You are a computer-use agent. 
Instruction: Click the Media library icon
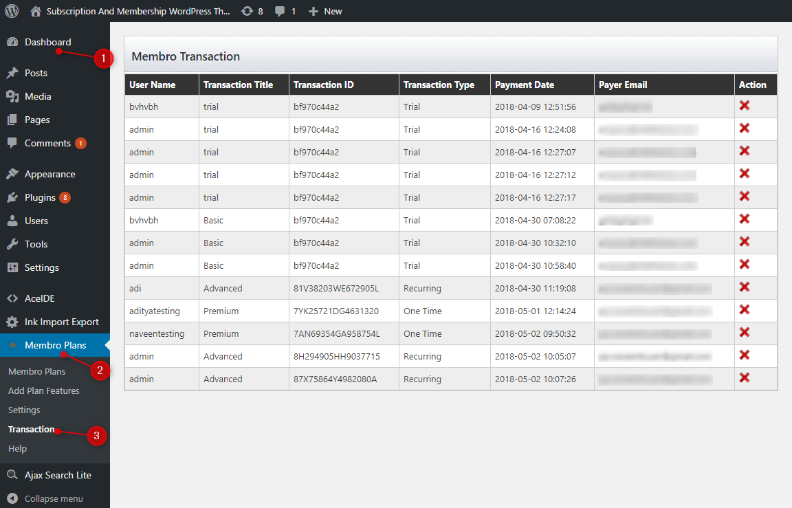tap(12, 96)
